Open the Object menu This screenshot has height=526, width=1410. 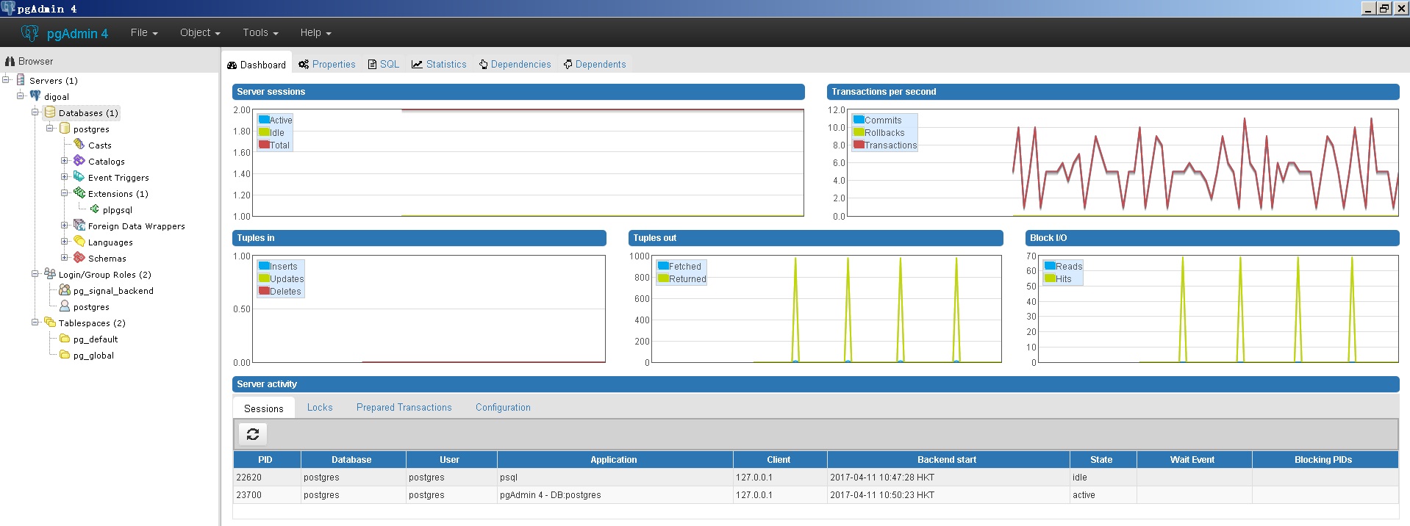click(200, 32)
